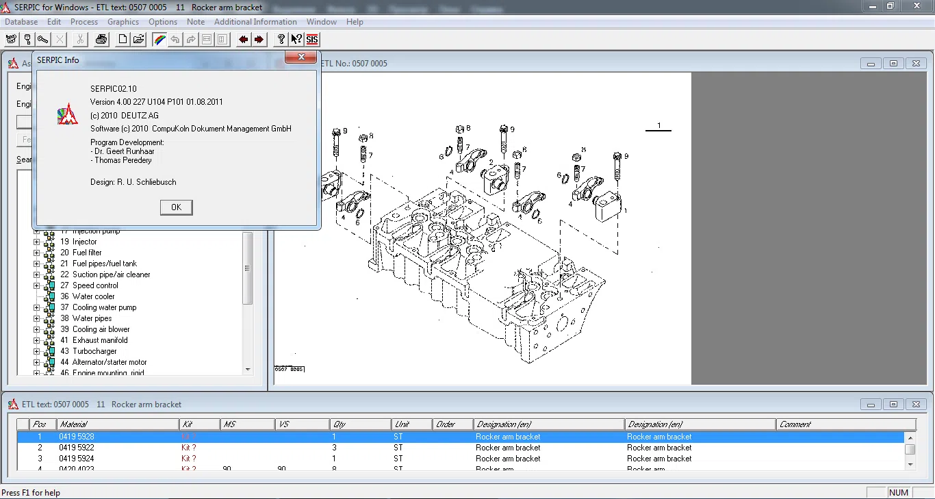Click the Deutz logo in SERPIC Info dialog

pyautogui.click(x=68, y=114)
